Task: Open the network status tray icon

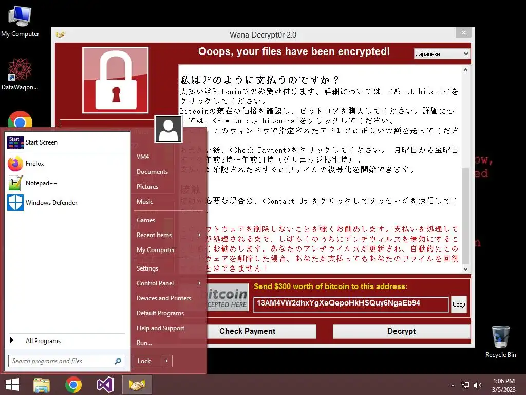Action: point(465,385)
